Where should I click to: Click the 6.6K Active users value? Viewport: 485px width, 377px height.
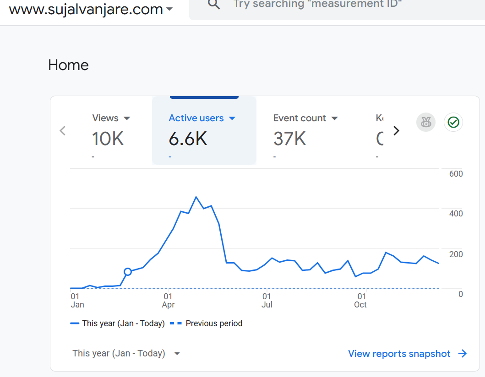tap(188, 139)
